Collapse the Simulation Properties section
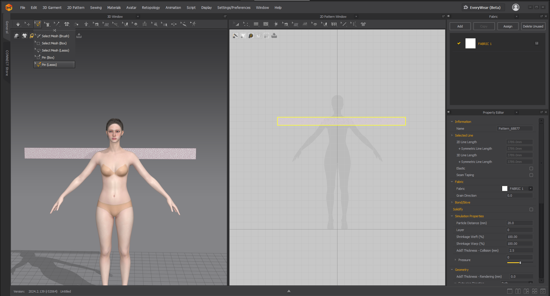 coord(452,216)
